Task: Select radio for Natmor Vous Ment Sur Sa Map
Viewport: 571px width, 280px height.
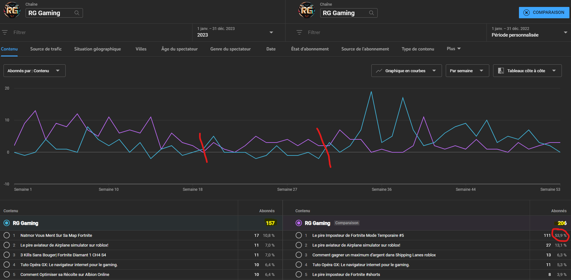Action: pyautogui.click(x=7, y=235)
